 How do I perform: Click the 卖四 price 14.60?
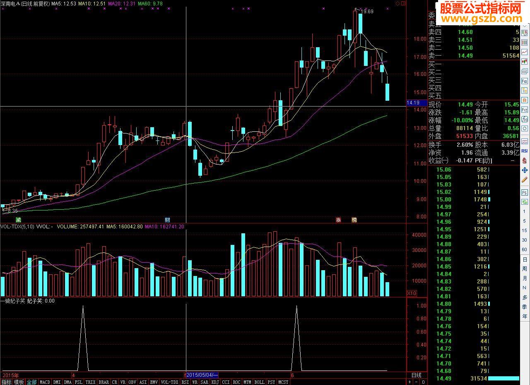point(465,32)
